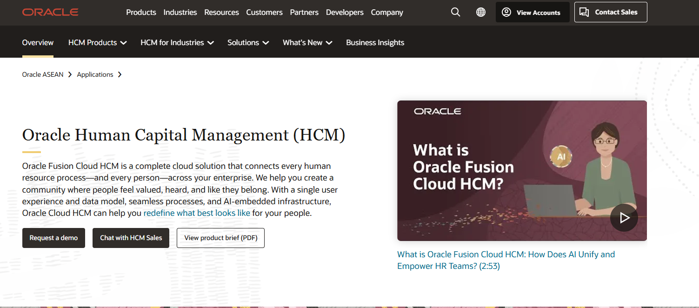Screen dimensions: 699x308
Task: Select the View Accounts person icon
Action: 506,12
